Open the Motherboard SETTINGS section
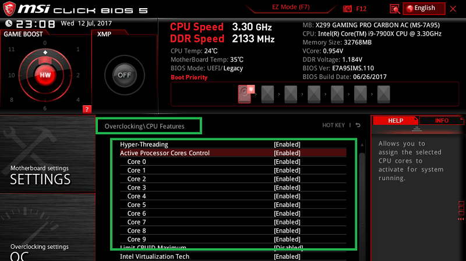This screenshot has width=466, height=261. 48,154
